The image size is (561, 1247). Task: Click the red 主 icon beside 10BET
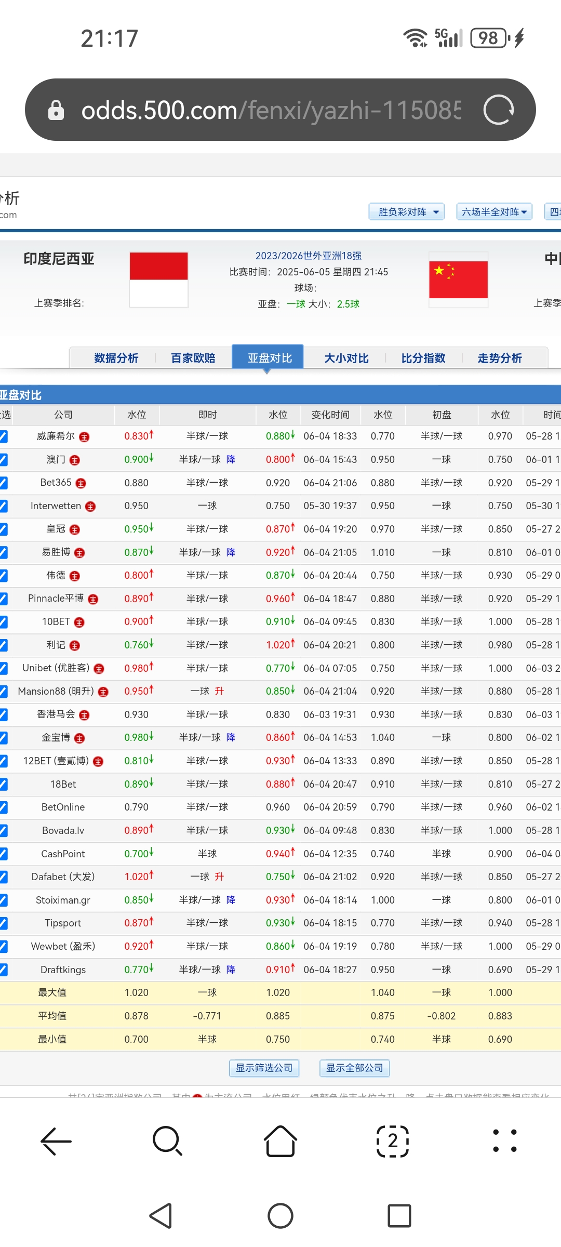click(x=79, y=622)
